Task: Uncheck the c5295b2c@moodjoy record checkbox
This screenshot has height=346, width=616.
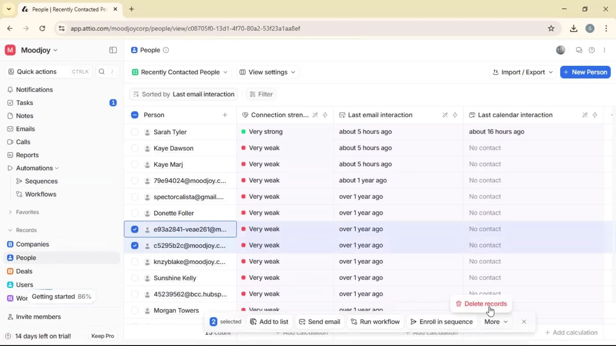Action: 134,245
